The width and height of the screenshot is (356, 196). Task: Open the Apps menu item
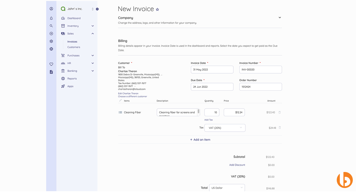pyautogui.click(x=70, y=86)
